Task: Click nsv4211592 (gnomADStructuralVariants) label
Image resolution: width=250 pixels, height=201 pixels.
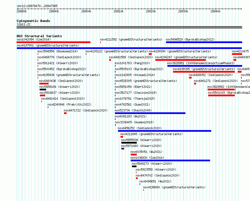Action: tap(131, 39)
